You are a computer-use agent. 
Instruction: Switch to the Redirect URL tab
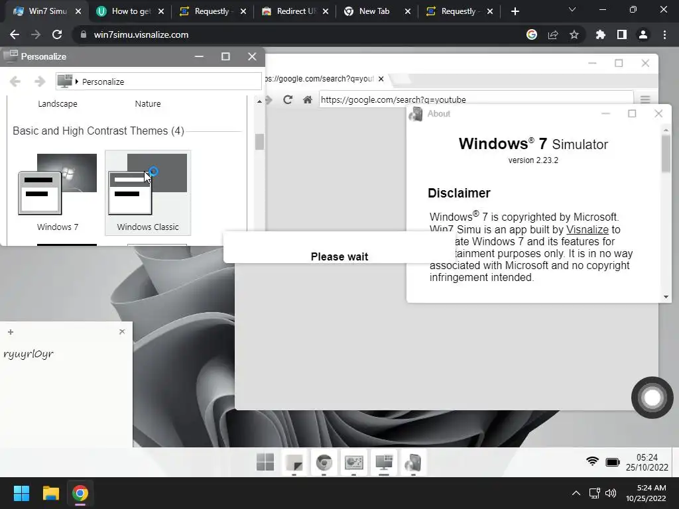click(295, 11)
